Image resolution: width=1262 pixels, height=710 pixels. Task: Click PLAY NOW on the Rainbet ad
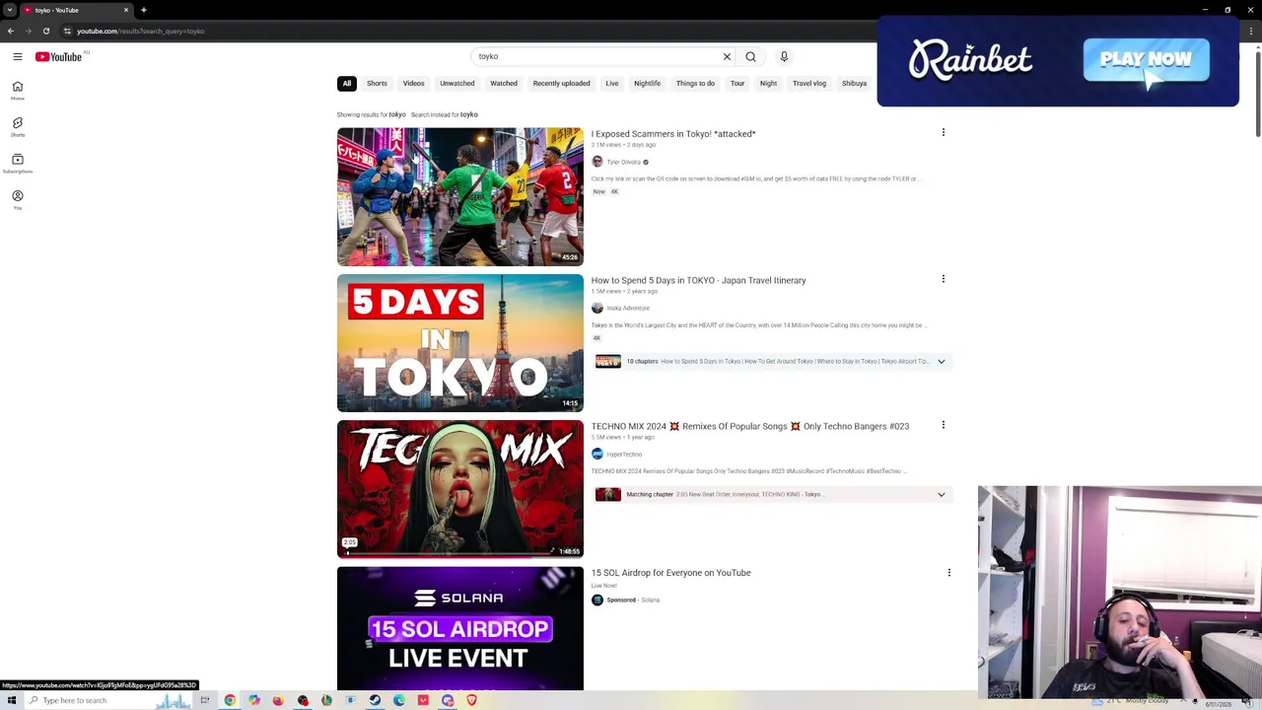pyautogui.click(x=1146, y=60)
